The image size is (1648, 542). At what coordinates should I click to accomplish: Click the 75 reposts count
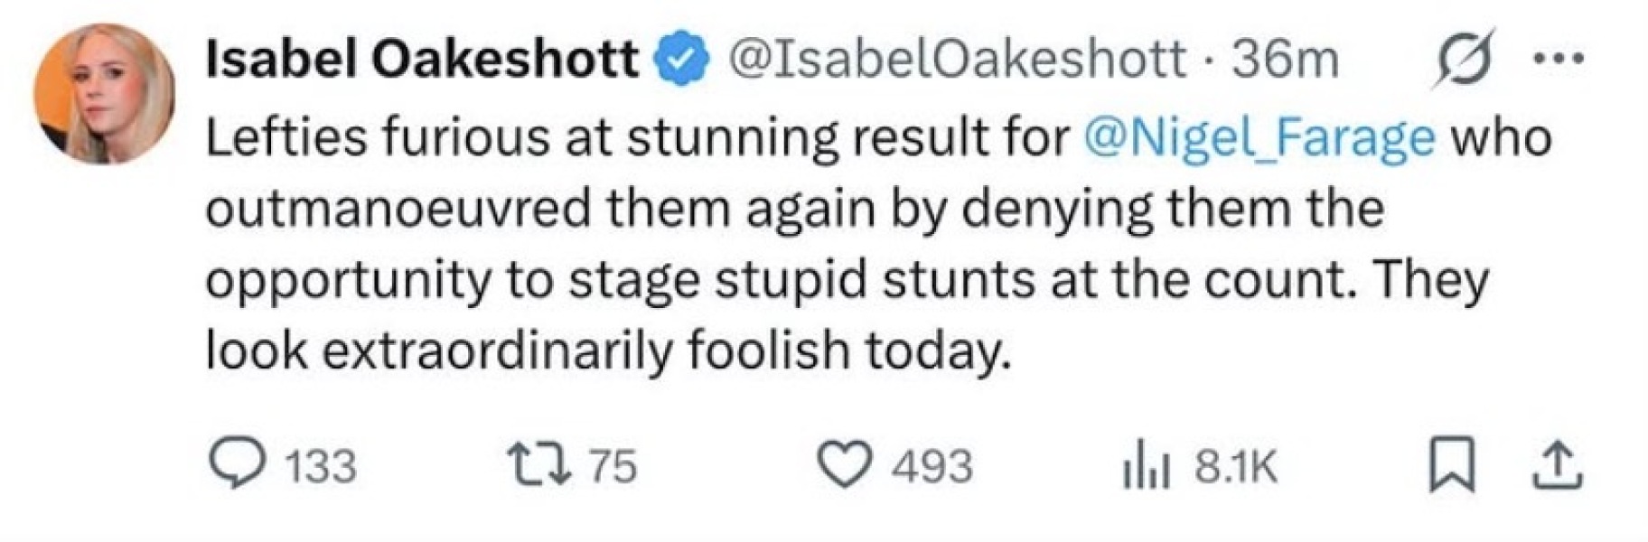click(613, 466)
